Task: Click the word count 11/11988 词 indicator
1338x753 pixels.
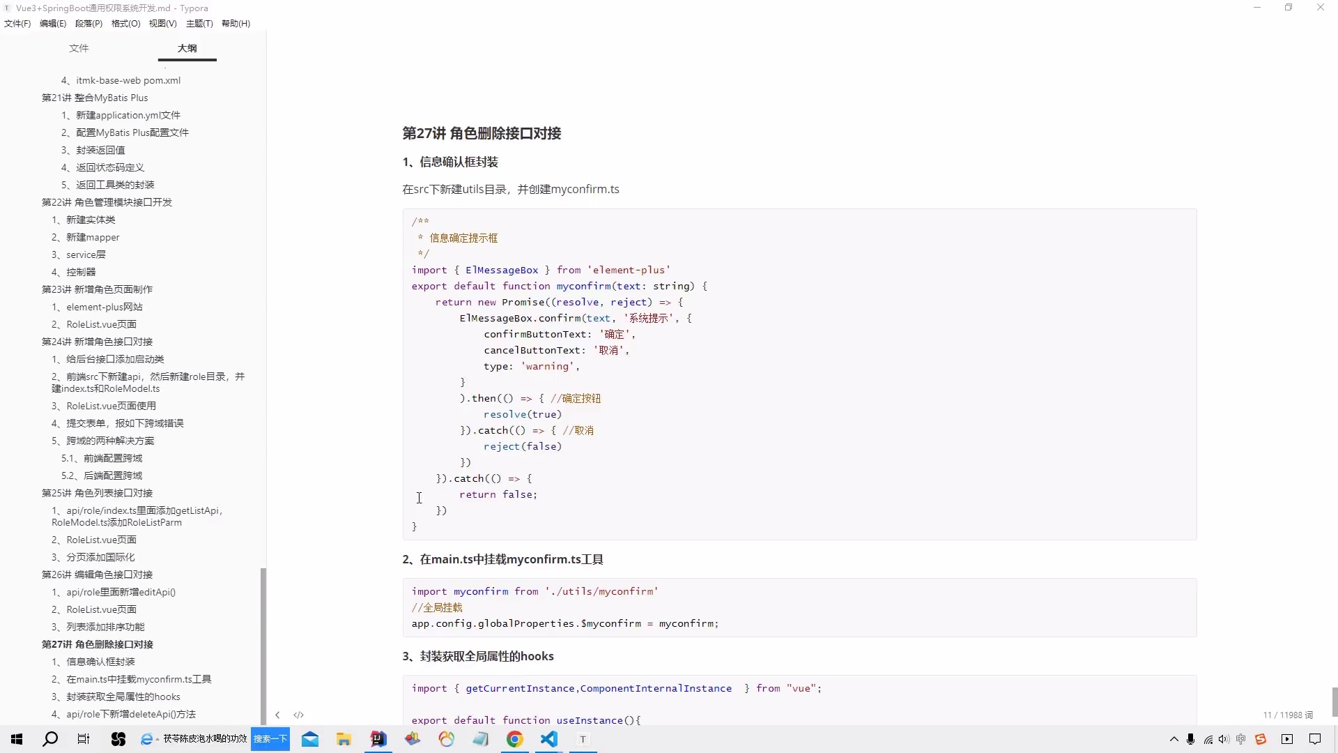Action: pos(1287,715)
